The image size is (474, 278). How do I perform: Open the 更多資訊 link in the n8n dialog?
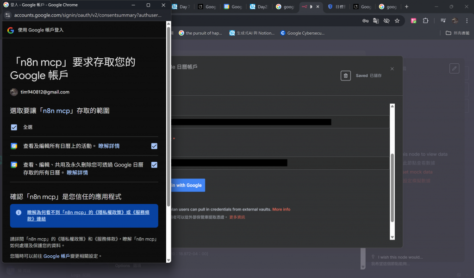(237, 217)
